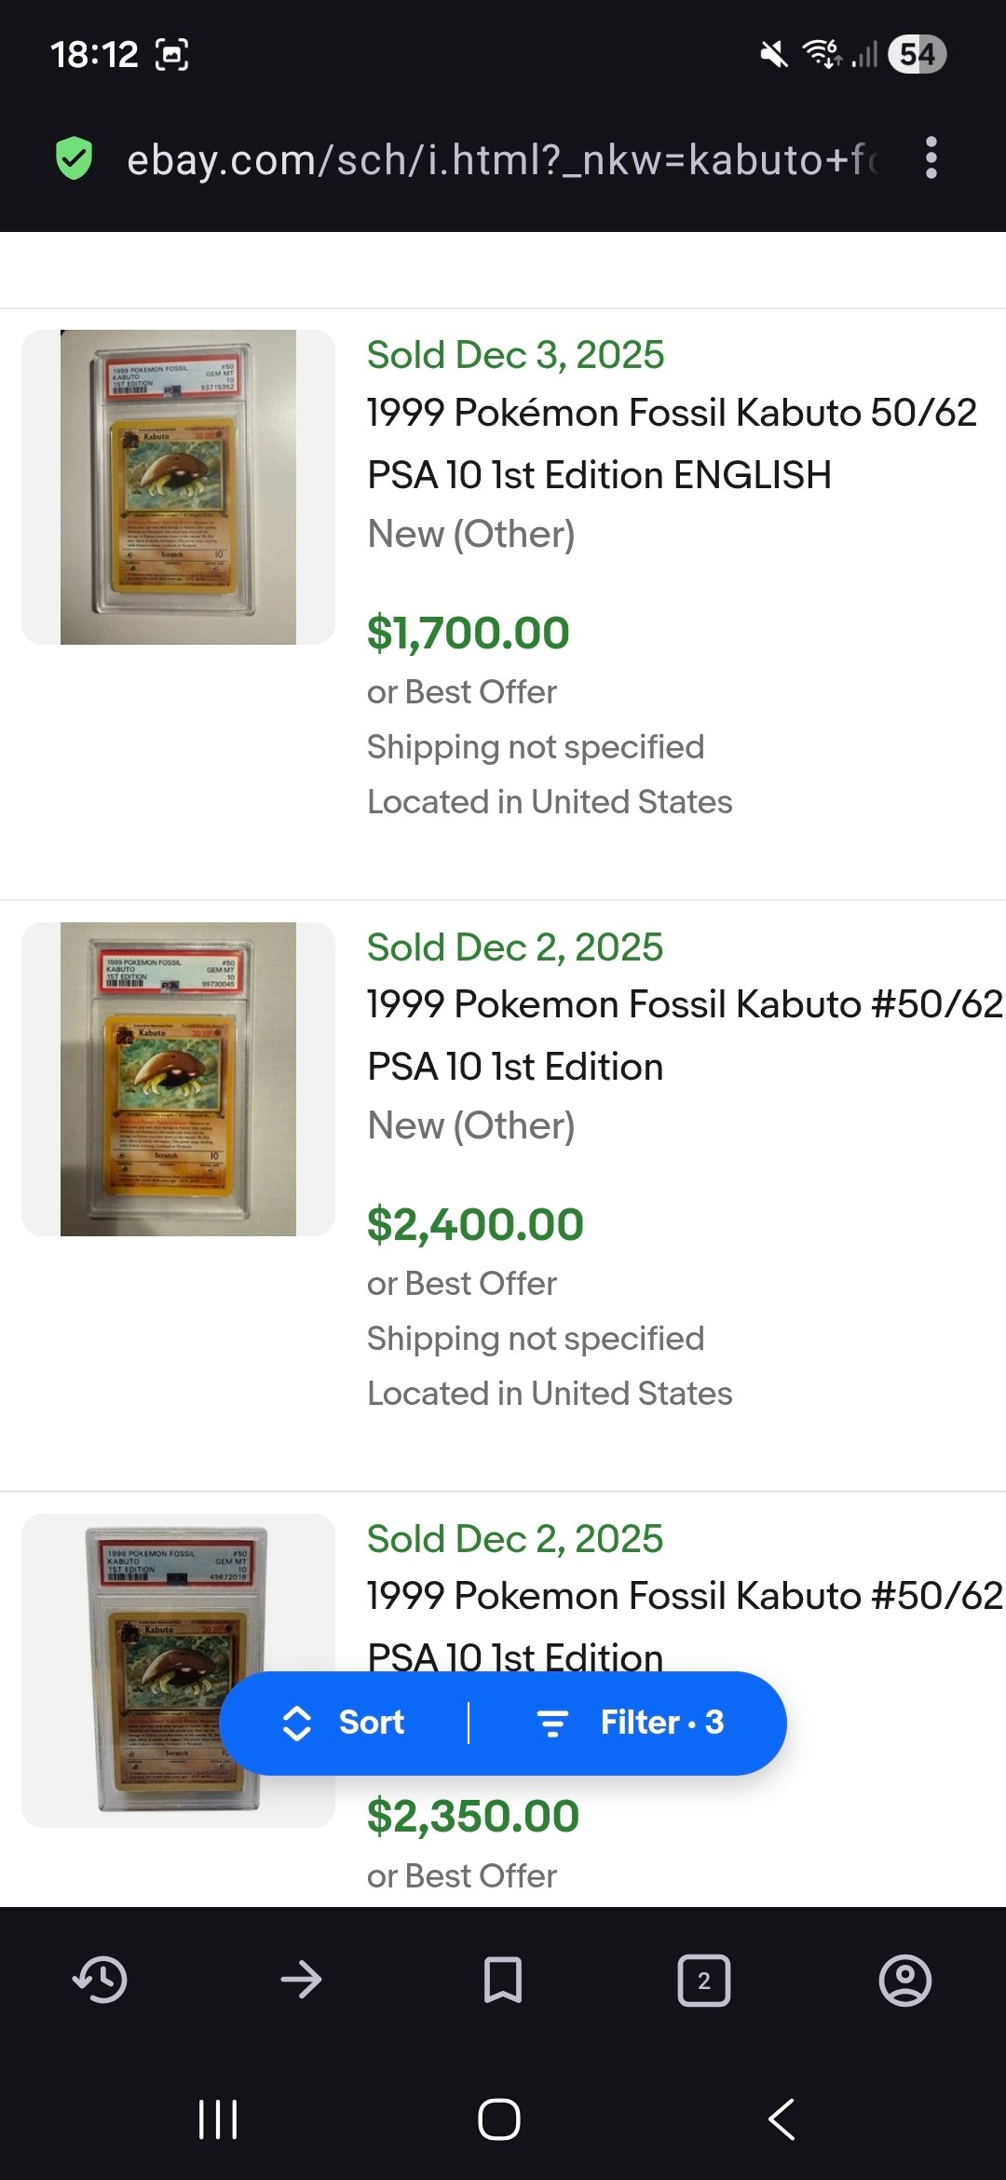Open the Sort options
This screenshot has height=2180, width=1006.
click(x=345, y=1723)
